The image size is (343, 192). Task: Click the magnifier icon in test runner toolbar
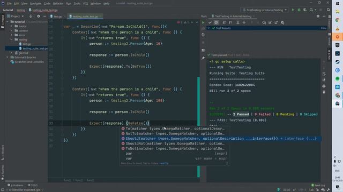click(282, 22)
